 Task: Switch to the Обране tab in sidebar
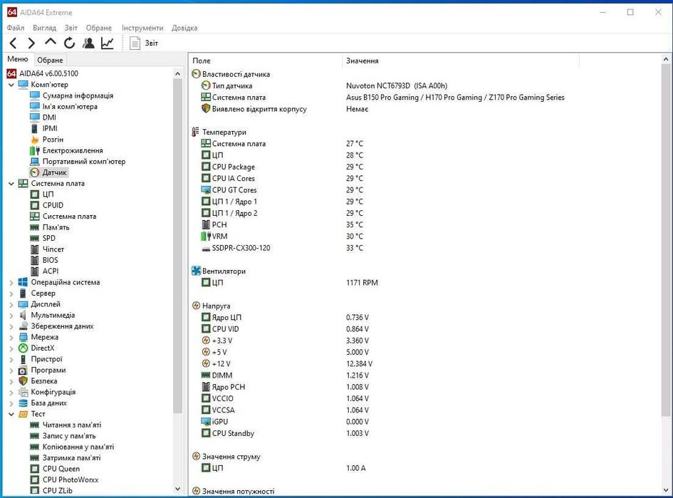pos(50,60)
